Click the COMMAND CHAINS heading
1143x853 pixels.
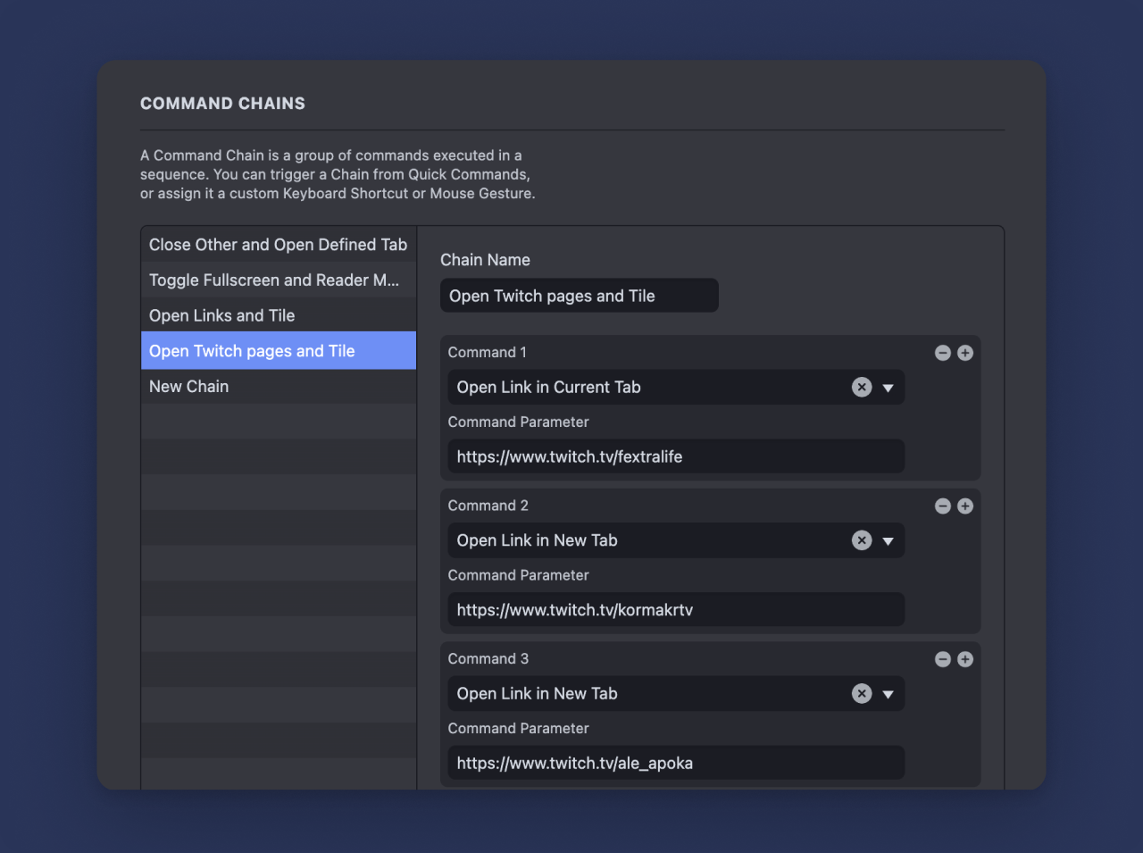click(x=222, y=104)
